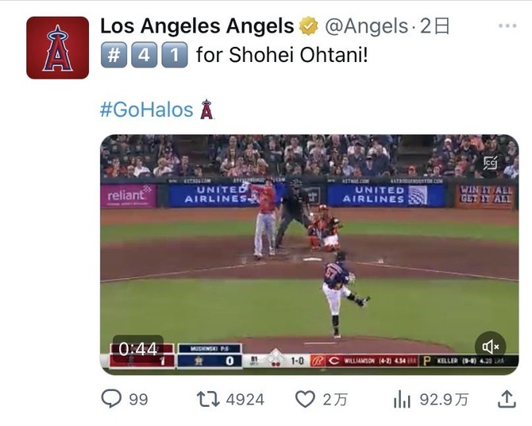Open the Los Angeles Angels profile avatar
This screenshot has width=532, height=426.
pyautogui.click(x=57, y=48)
